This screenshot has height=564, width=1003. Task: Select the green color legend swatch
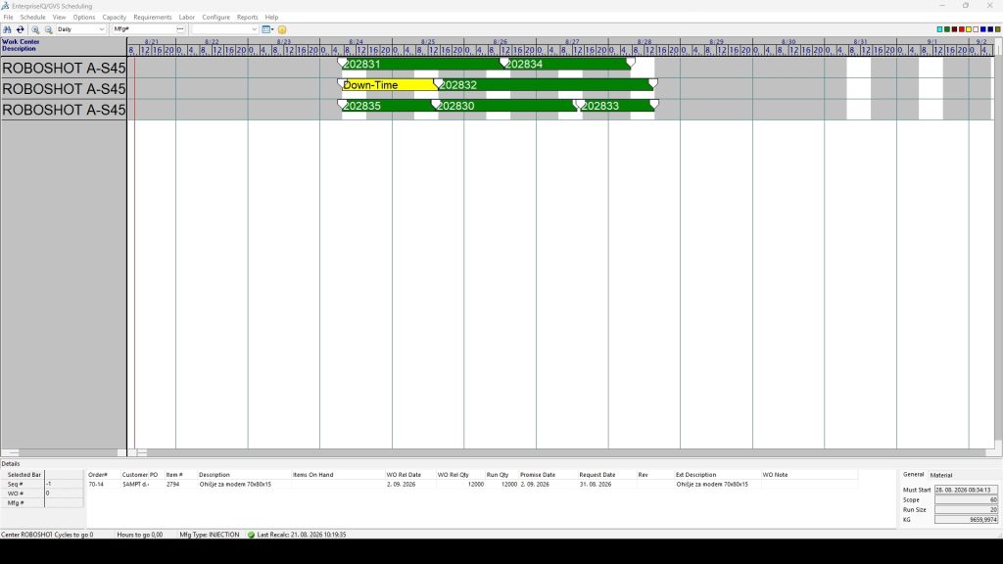947,29
